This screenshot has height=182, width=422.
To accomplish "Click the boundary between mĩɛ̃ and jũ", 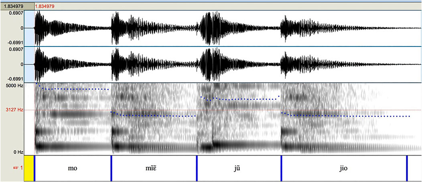I will point(197,168).
